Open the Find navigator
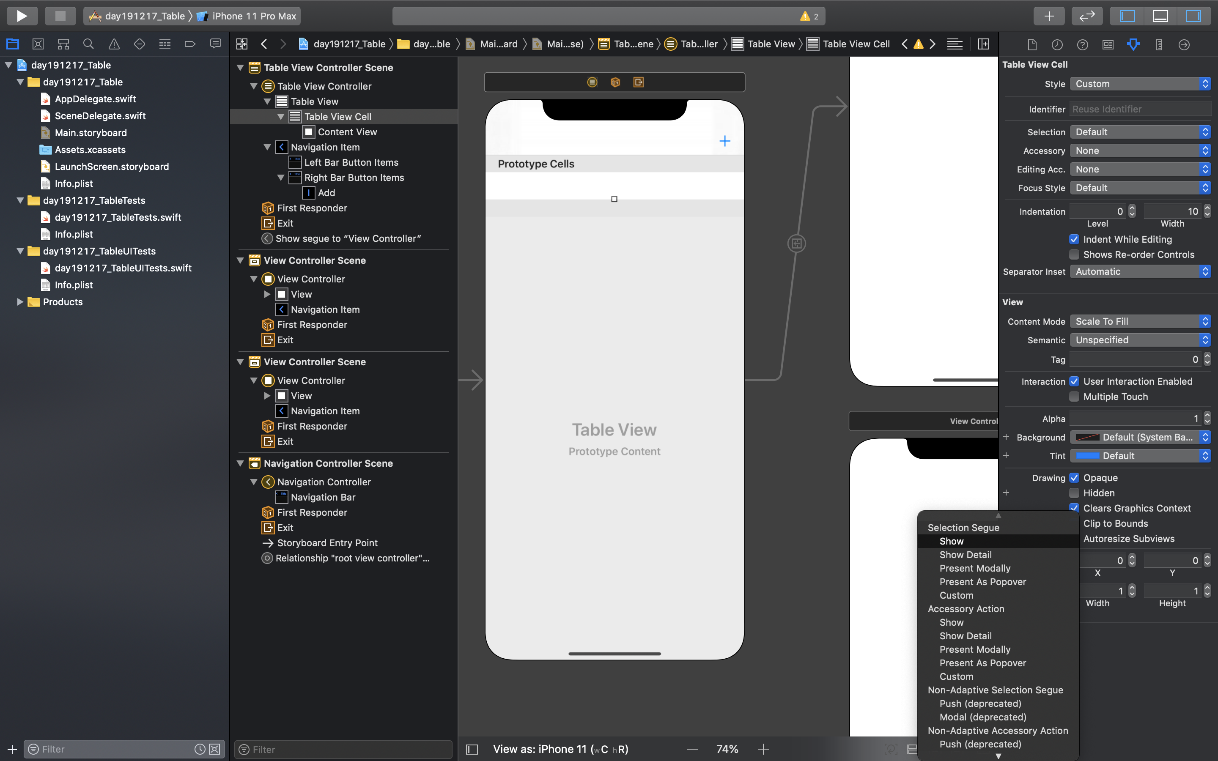 click(88, 44)
